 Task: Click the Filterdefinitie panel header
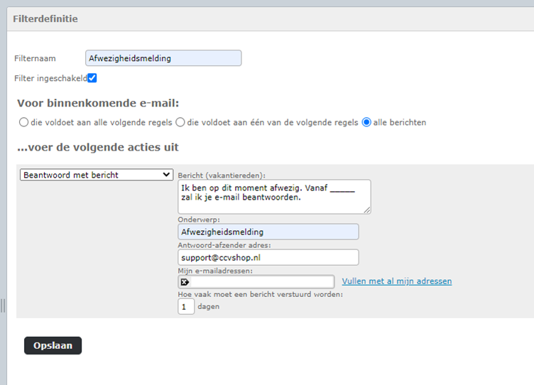coord(45,19)
